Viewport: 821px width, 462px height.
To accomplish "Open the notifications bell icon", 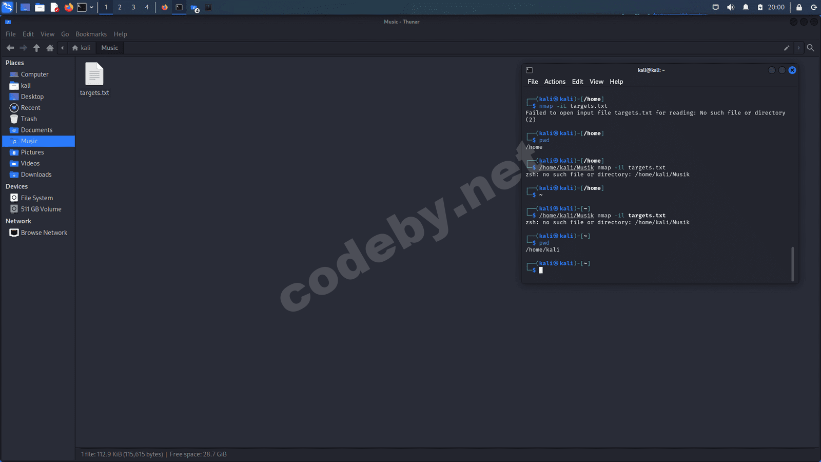I will (x=746, y=7).
